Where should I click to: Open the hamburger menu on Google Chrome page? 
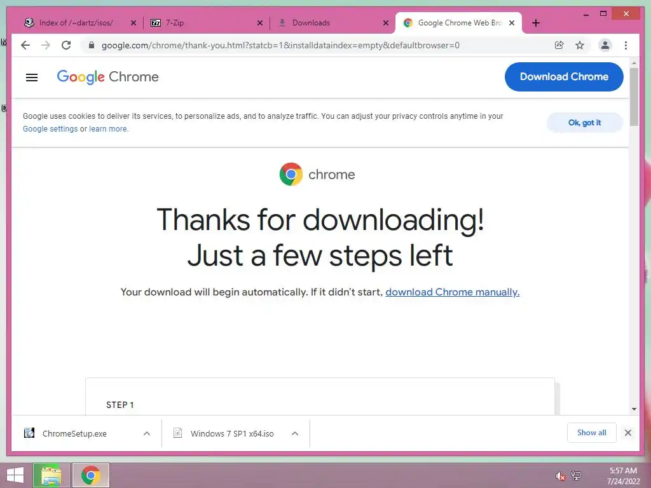[x=32, y=77]
